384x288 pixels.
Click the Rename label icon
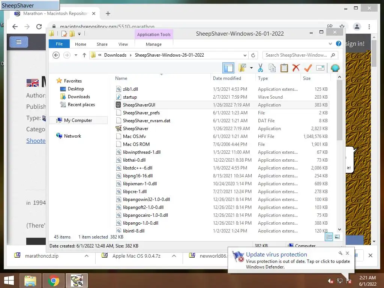(320, 68)
